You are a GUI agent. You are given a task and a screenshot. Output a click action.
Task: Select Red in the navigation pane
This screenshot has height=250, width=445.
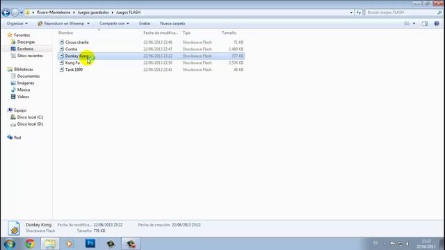point(17,137)
